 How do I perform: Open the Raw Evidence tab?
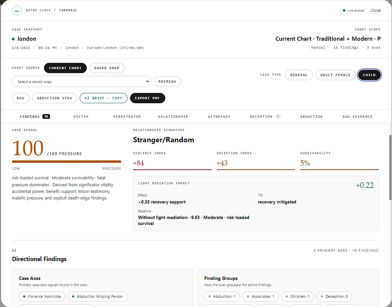pos(357,117)
